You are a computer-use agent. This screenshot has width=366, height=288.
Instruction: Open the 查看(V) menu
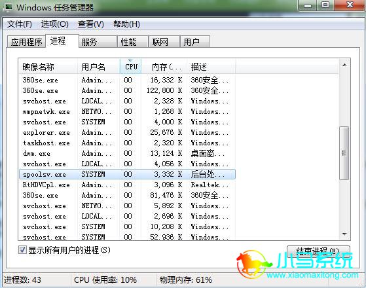tap(91, 24)
